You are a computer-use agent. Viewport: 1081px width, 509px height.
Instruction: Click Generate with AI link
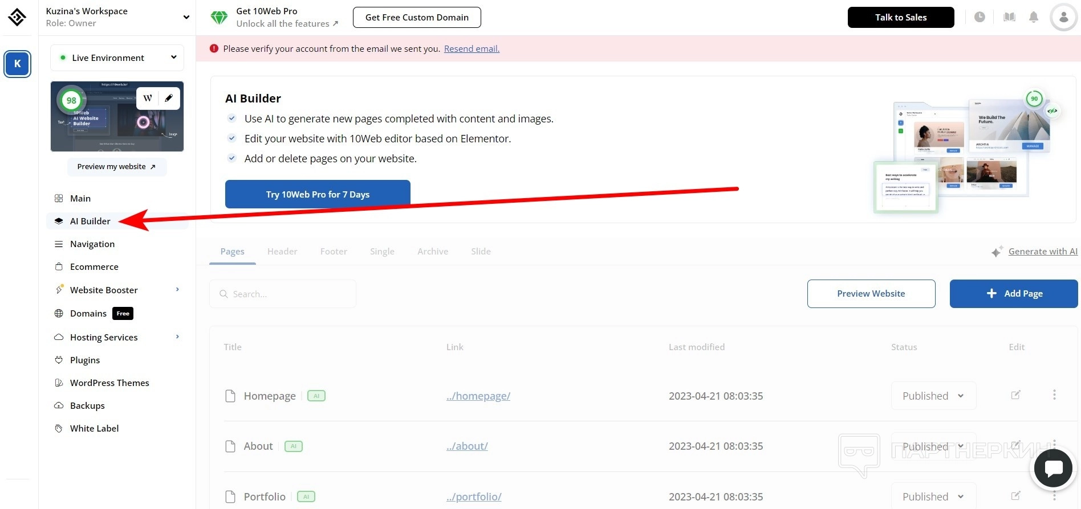1043,251
